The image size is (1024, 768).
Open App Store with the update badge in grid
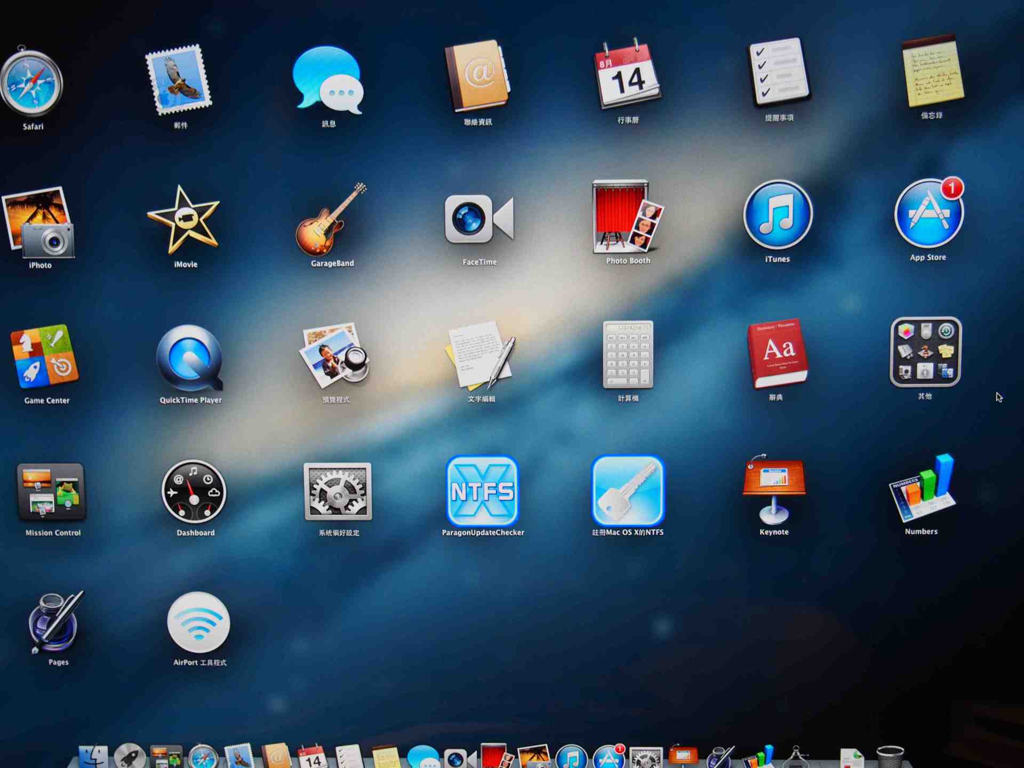(x=929, y=214)
